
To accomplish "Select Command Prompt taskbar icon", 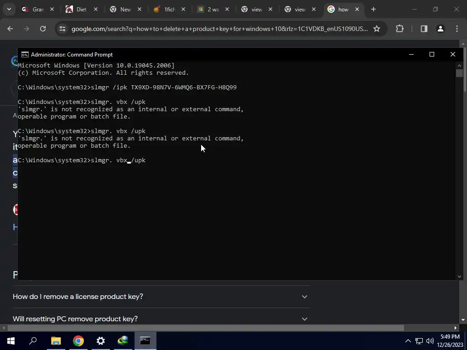I will coord(145,341).
